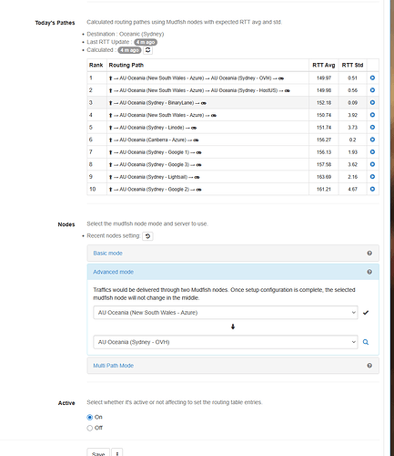Screen dimensions: 394x456
Task: Apply rank 8 Google 3 path blue arrow icon
Action: click(x=372, y=164)
